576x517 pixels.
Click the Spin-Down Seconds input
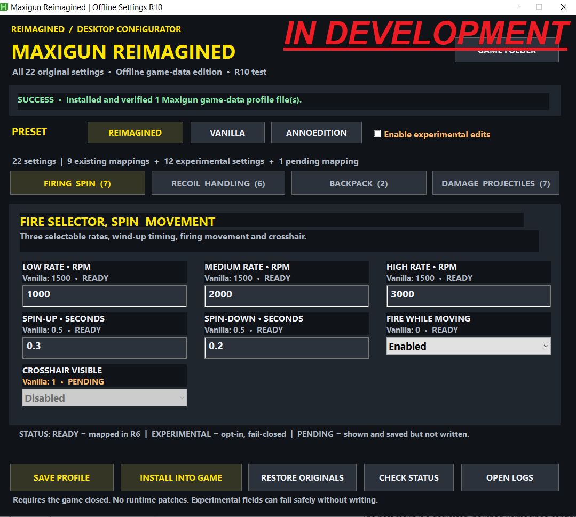click(x=287, y=348)
